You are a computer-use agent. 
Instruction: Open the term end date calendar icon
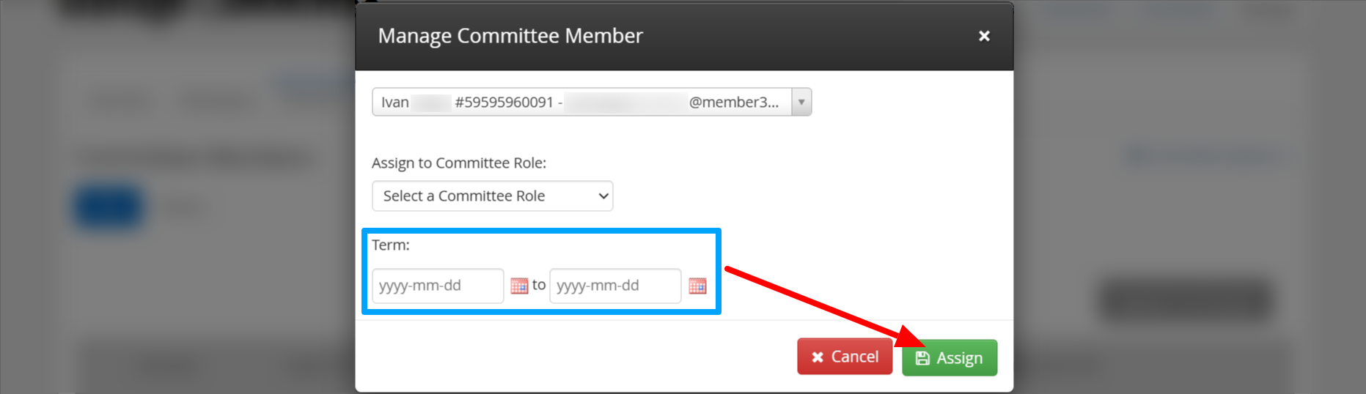pyautogui.click(x=697, y=286)
